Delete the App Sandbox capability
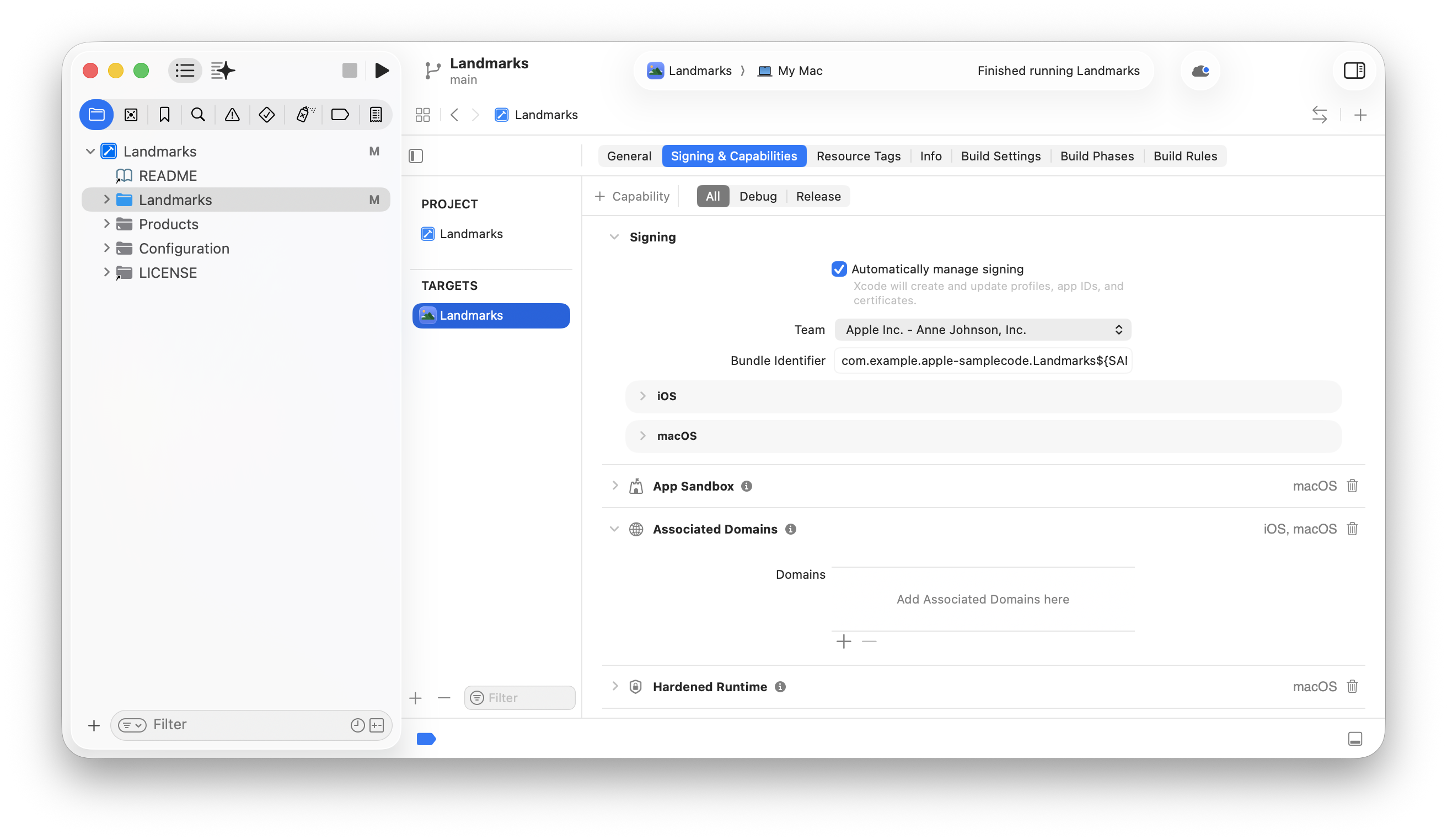 pos(1352,486)
